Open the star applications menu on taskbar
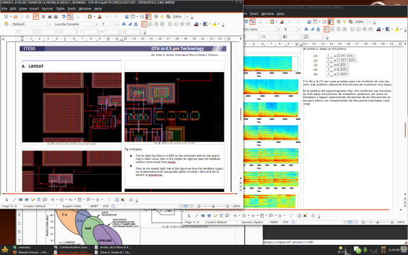The width and height of the screenshot is (408, 255). (4, 250)
